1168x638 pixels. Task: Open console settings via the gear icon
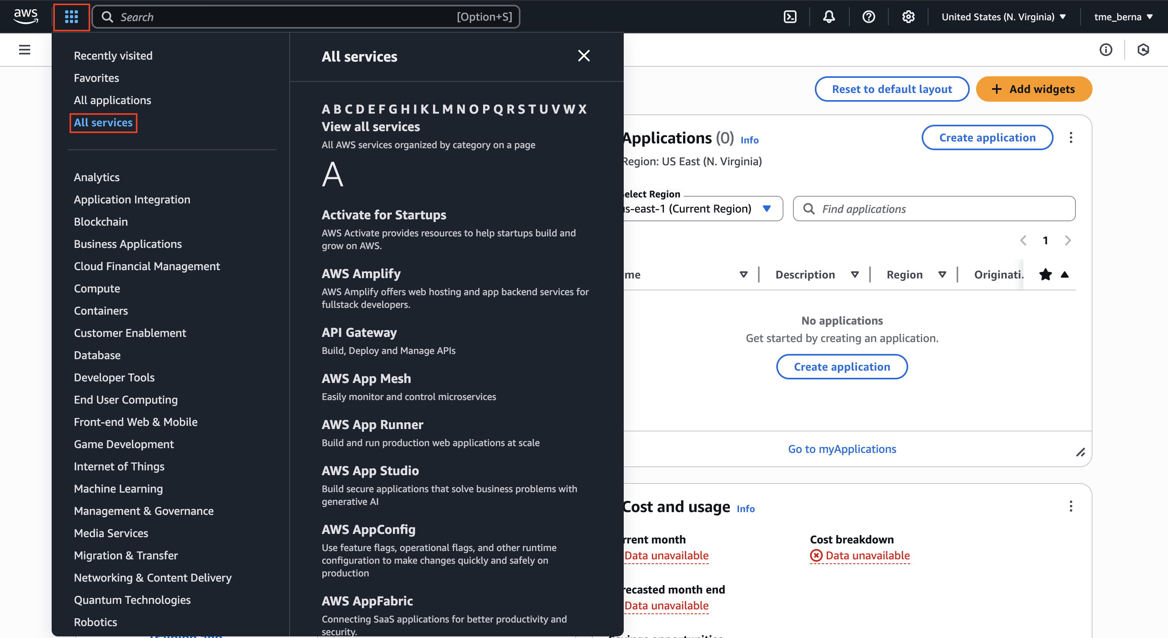point(908,16)
